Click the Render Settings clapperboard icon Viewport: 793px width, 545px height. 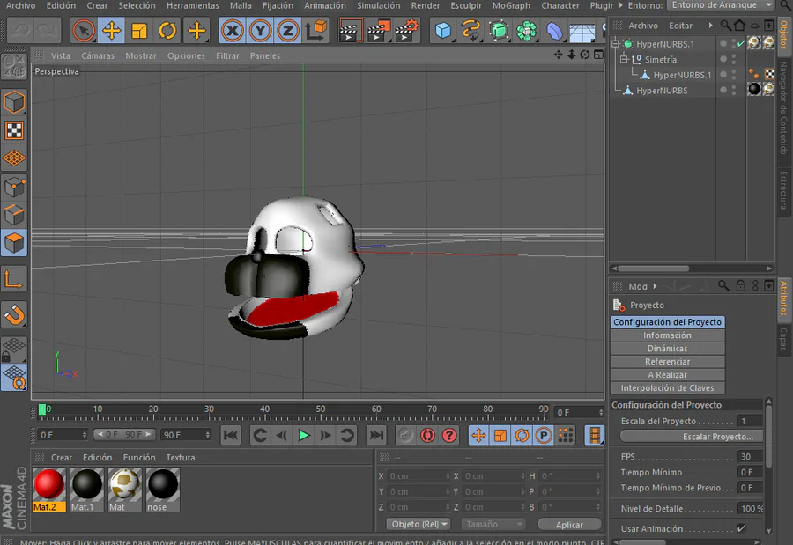[x=406, y=32]
